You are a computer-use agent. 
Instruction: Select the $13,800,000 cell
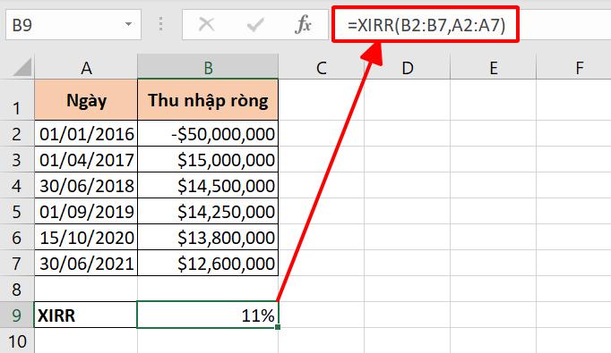(x=208, y=237)
